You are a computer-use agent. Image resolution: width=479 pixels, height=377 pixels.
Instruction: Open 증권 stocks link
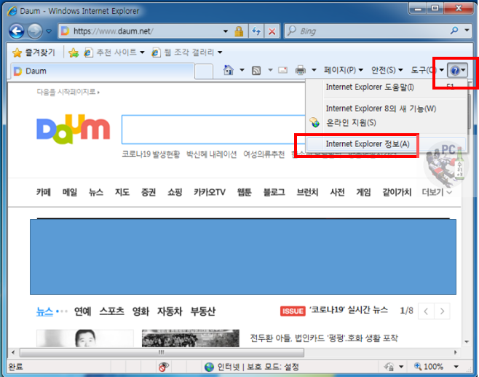pos(149,192)
